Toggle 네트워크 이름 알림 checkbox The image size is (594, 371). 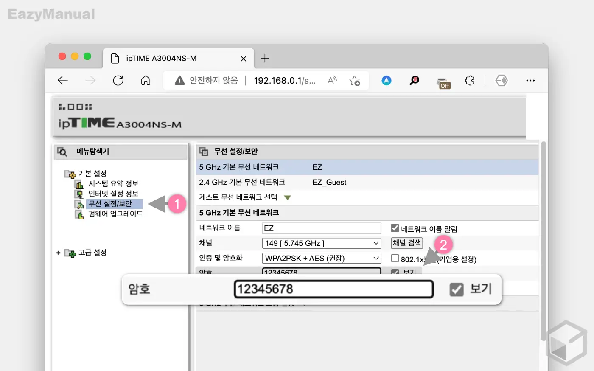(x=395, y=228)
